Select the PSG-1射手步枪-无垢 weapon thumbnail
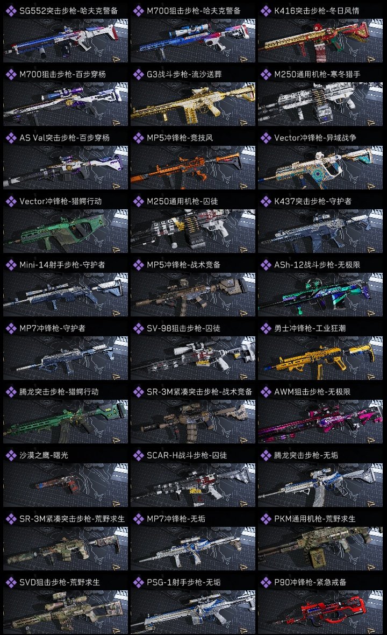This screenshot has width=387, height=635. point(193,612)
